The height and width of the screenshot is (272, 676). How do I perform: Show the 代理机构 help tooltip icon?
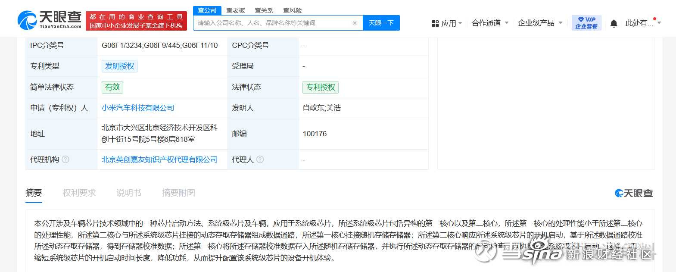click(65, 159)
